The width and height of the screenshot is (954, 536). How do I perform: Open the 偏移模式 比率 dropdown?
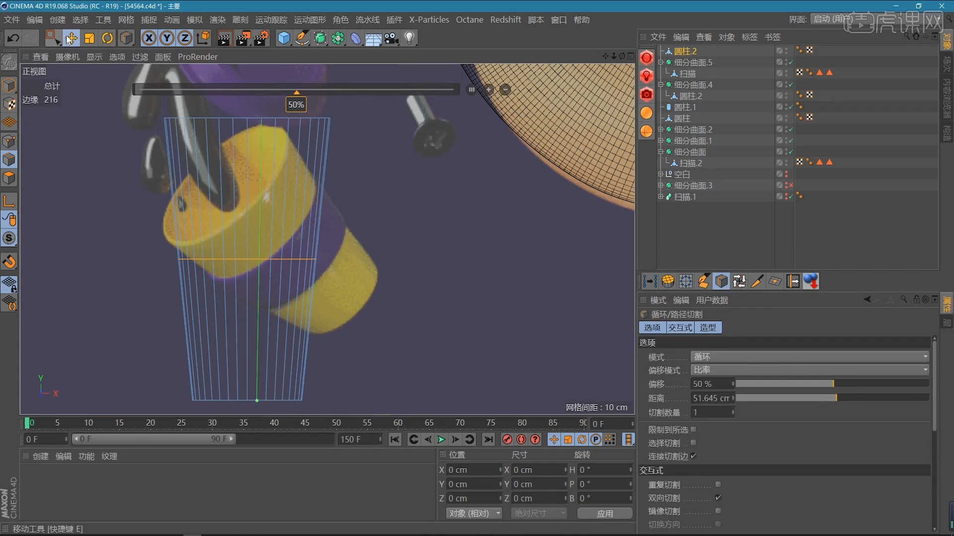[x=810, y=370]
